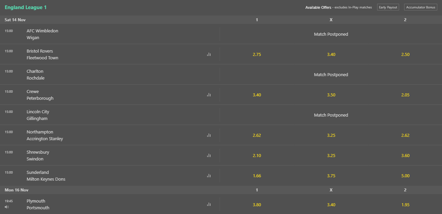Open the Plymouth v Portsmouth fixture

pos(38,204)
